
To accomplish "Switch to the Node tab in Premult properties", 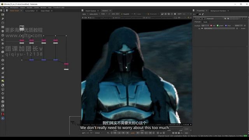I will [x=205, y=22].
